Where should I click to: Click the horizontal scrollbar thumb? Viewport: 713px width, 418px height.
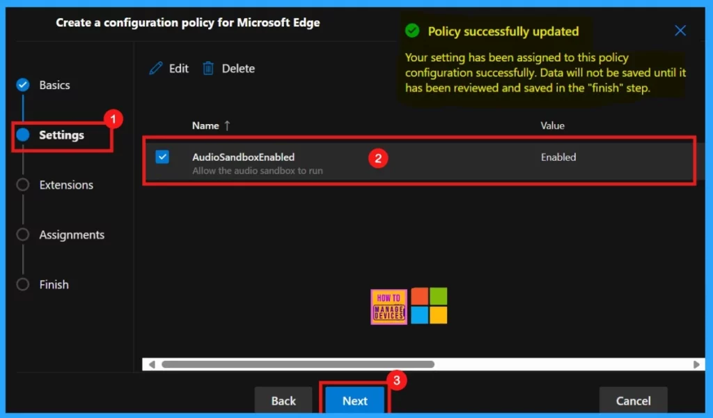pyautogui.click(x=298, y=364)
